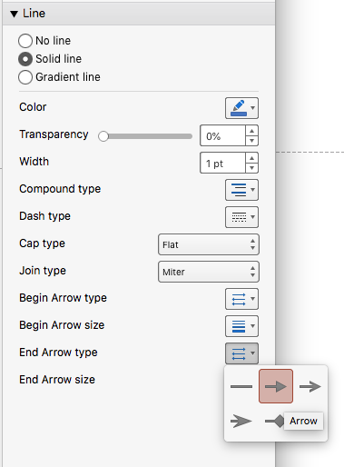Close the End Arrow type dropdown button

(241, 353)
